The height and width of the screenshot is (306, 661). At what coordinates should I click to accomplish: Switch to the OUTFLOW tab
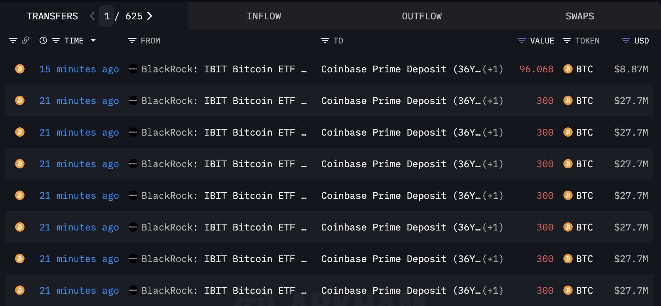[421, 16]
